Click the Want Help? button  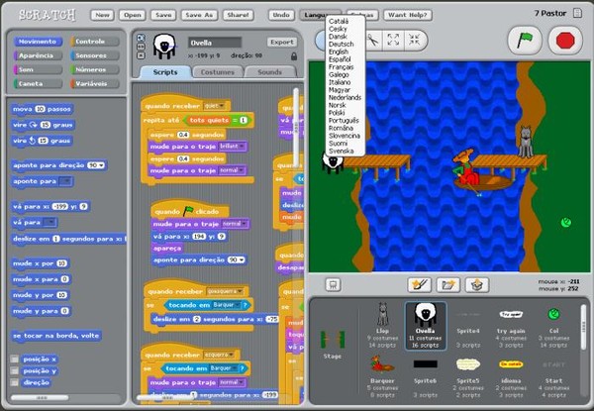coord(408,15)
